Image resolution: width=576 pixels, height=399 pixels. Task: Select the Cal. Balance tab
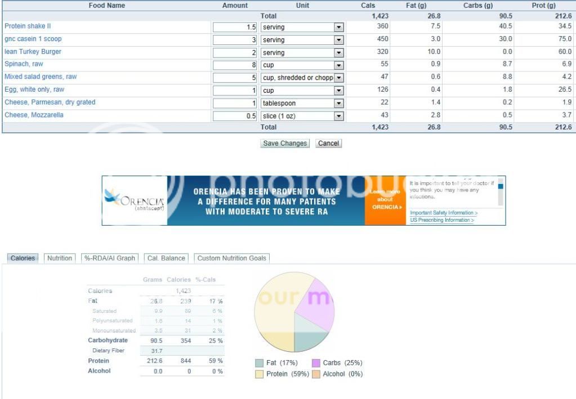[x=166, y=258]
